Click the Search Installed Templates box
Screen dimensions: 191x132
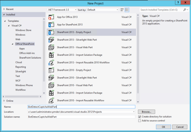[161, 10]
